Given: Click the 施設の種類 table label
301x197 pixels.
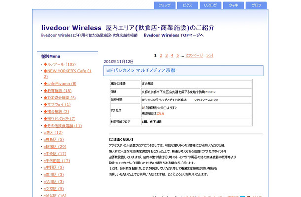Looking at the screenshot, I should [x=118, y=84].
